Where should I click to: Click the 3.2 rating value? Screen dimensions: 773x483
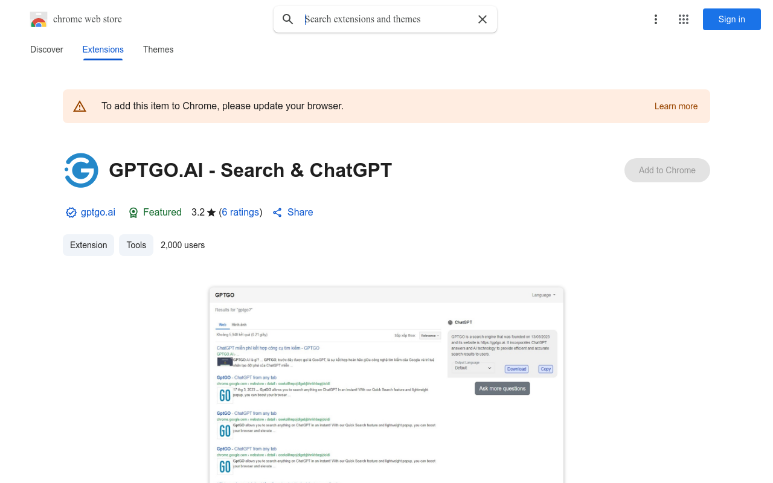[198, 213]
